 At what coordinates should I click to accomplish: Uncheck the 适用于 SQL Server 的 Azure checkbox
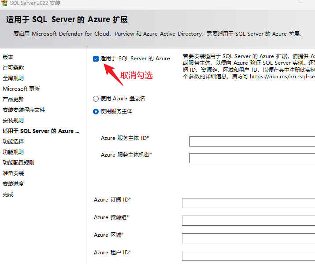tap(96, 59)
